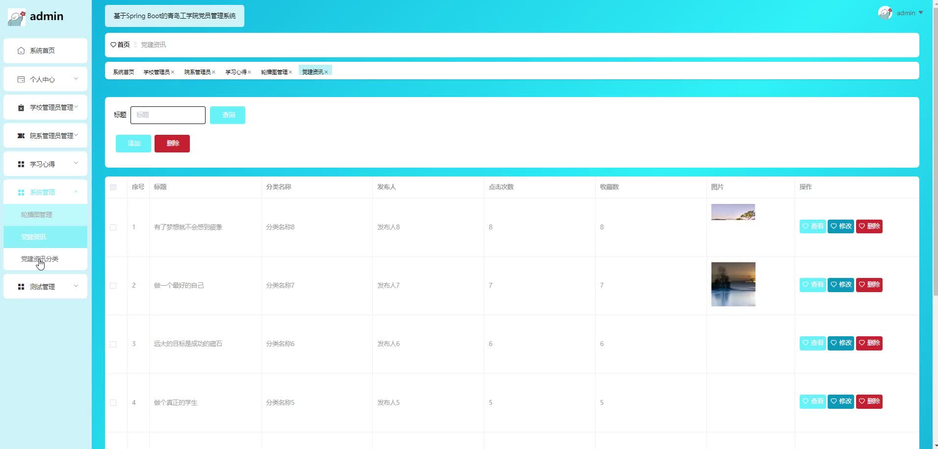The width and height of the screenshot is (938, 449).
Task: Click the 学习心得 grid icon
Action: tap(21, 164)
